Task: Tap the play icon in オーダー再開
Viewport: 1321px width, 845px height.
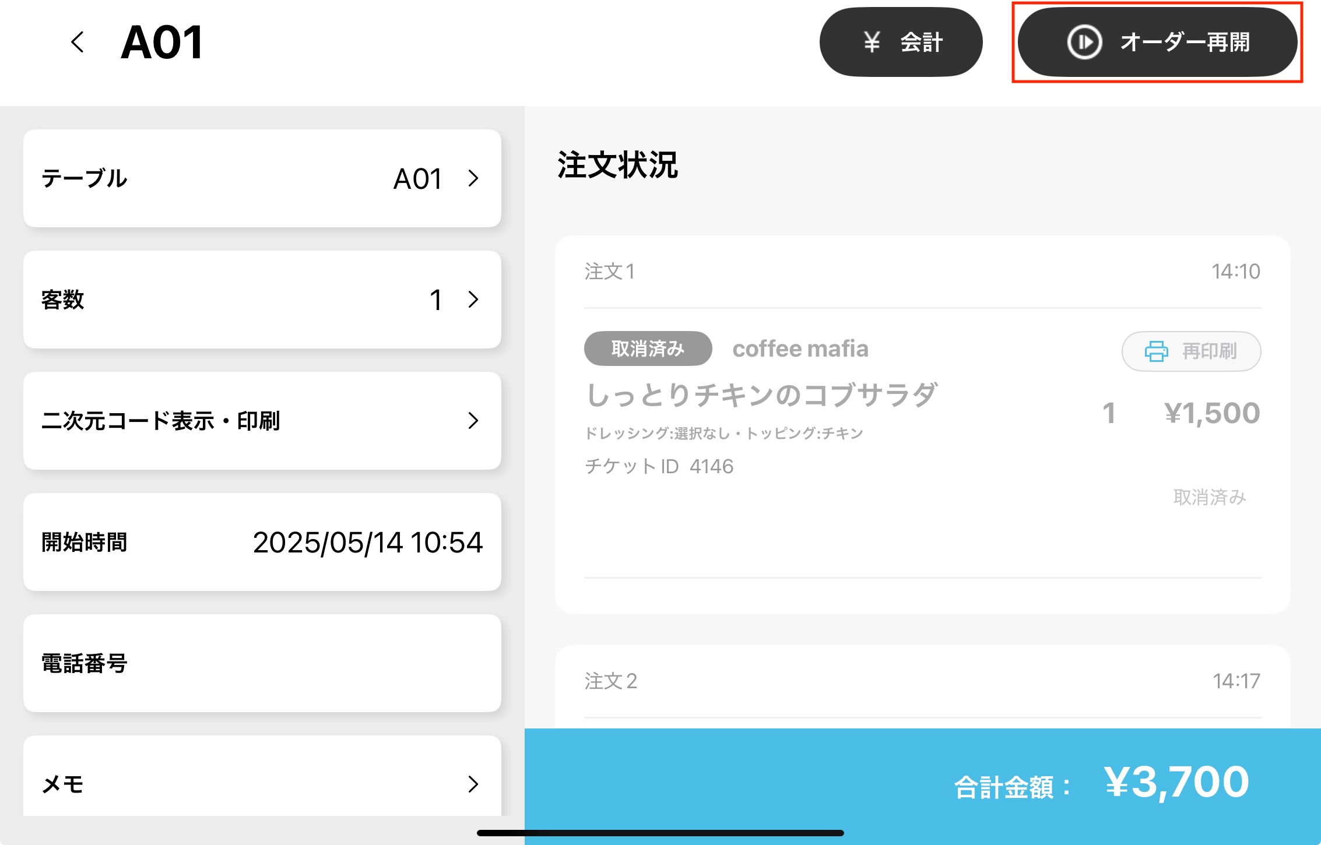Action: tap(1084, 42)
